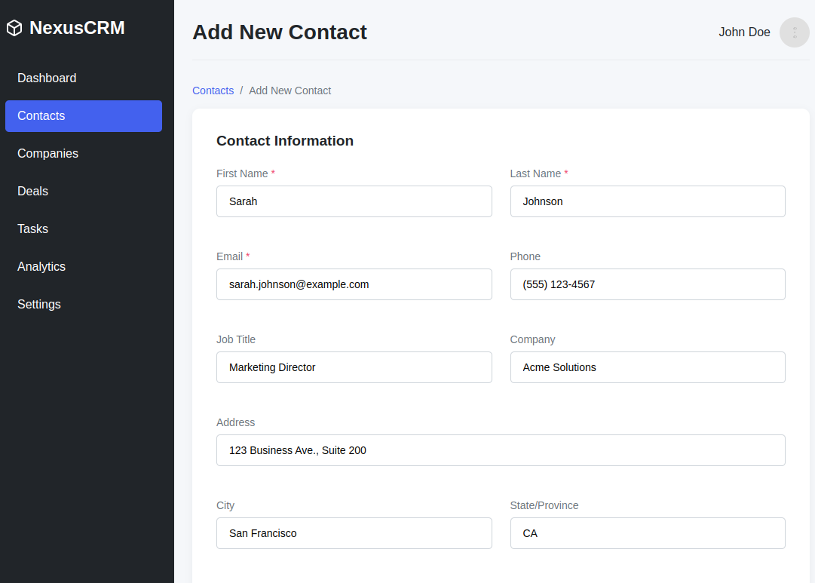View the Analytics section

click(x=41, y=267)
